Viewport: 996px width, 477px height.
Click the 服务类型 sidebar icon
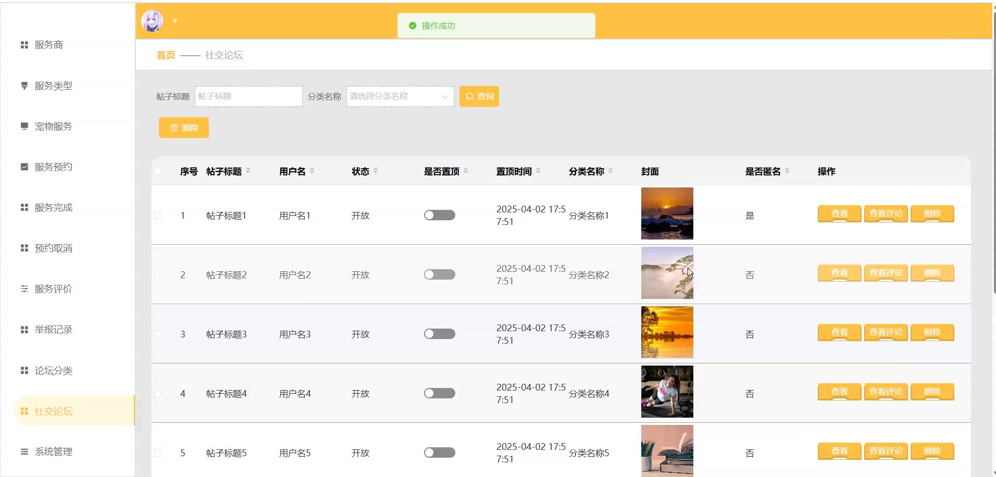[x=24, y=86]
